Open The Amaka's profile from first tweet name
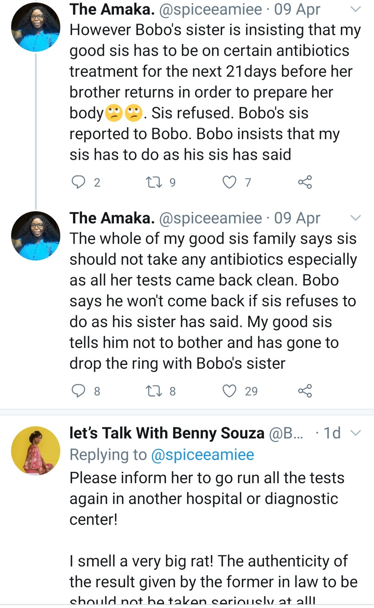 [112, 9]
